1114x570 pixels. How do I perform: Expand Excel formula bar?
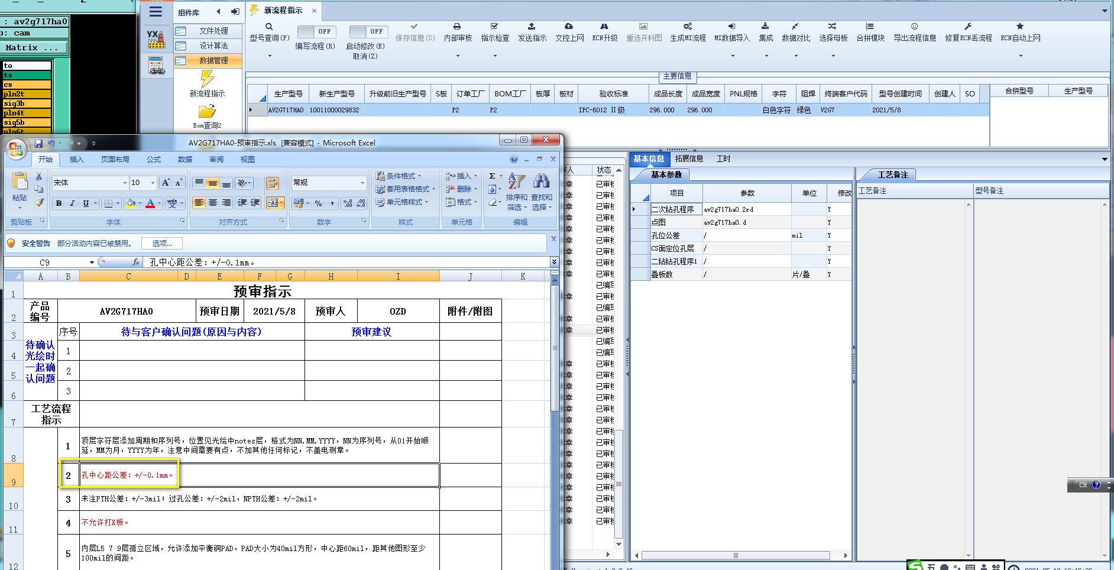tap(554, 262)
